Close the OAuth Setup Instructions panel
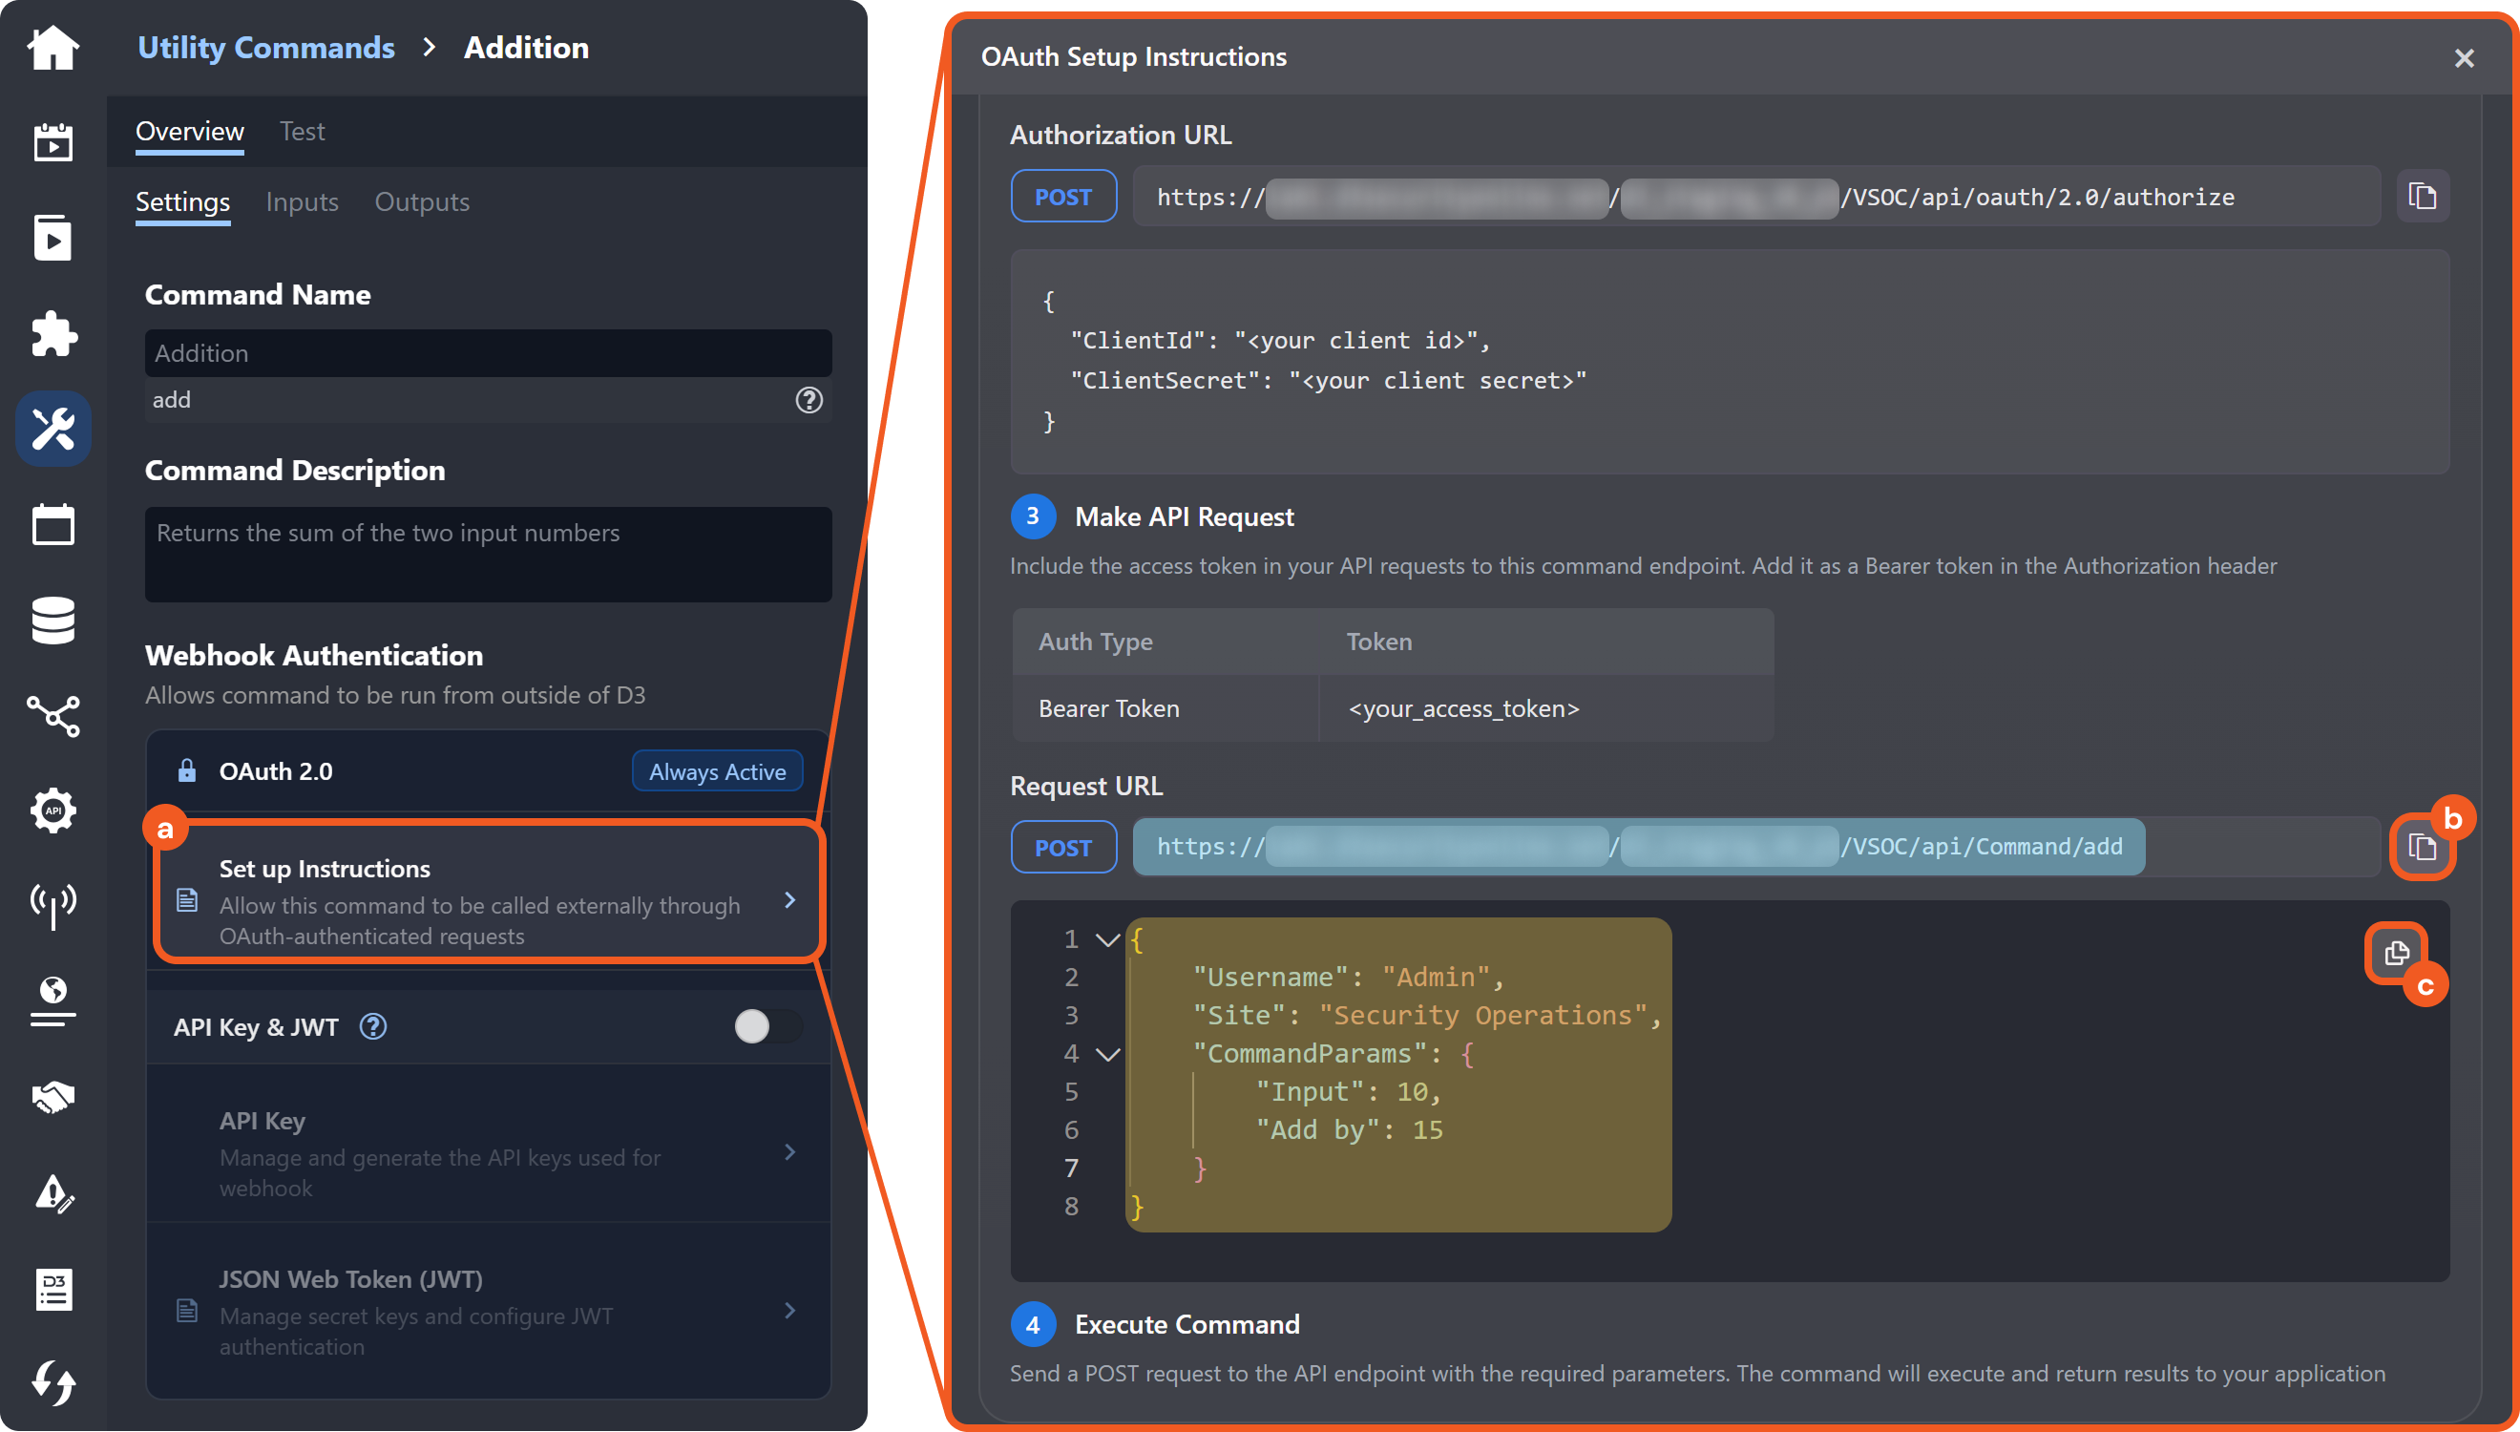 pos(2463,58)
